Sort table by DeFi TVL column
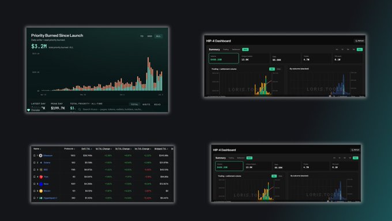392x221 pixels. pos(86,149)
